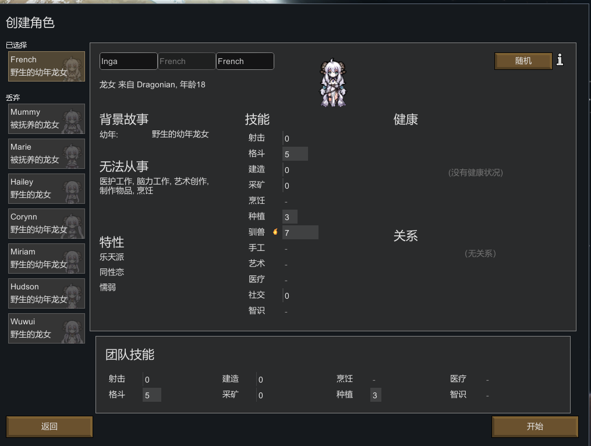Click the character info 'i' icon
Screen dimensions: 591x446
(x=560, y=60)
